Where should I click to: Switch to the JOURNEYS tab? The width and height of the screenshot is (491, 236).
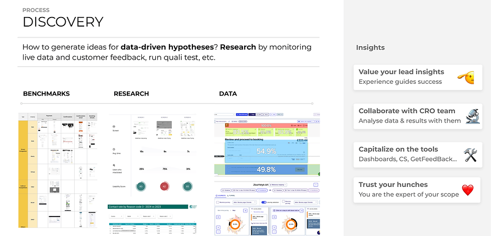[221, 195]
